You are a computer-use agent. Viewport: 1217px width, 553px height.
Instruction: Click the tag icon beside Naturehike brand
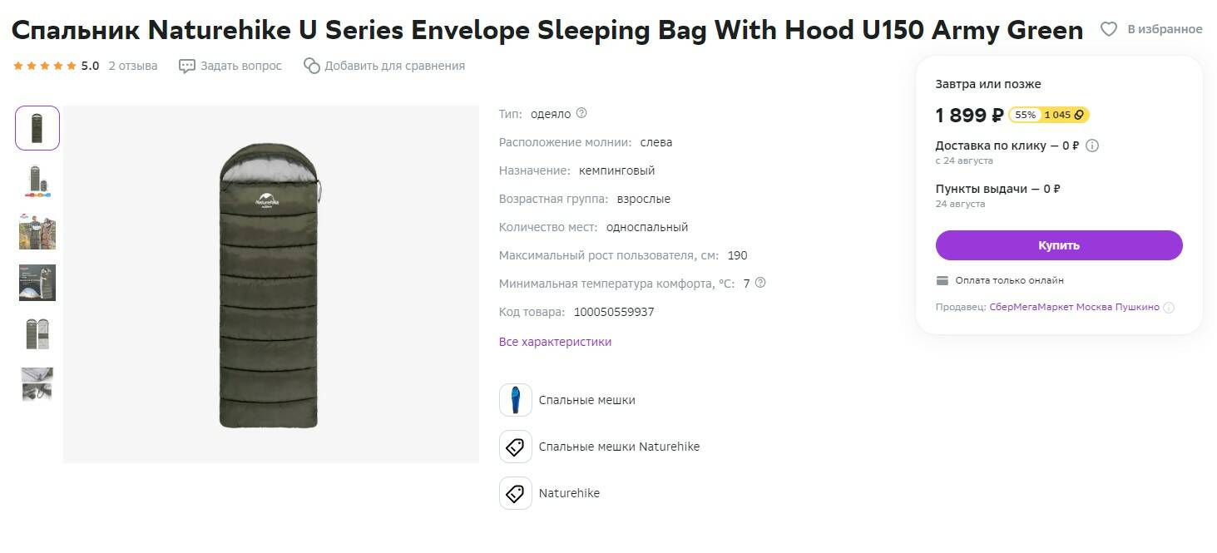515,493
